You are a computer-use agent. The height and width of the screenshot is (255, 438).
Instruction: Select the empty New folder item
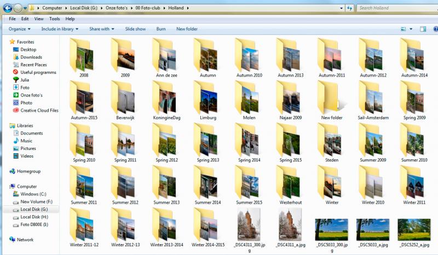coord(331,100)
